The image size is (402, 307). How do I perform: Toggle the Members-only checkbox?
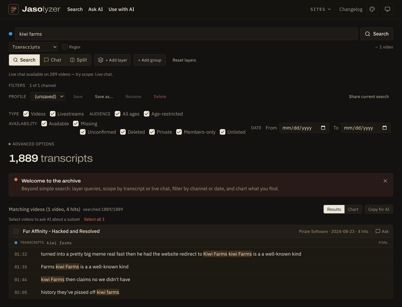(179, 132)
